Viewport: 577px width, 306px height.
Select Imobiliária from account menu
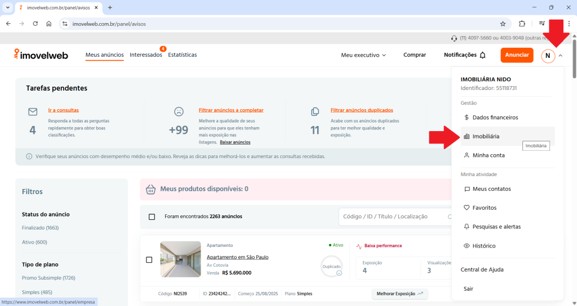click(485, 136)
